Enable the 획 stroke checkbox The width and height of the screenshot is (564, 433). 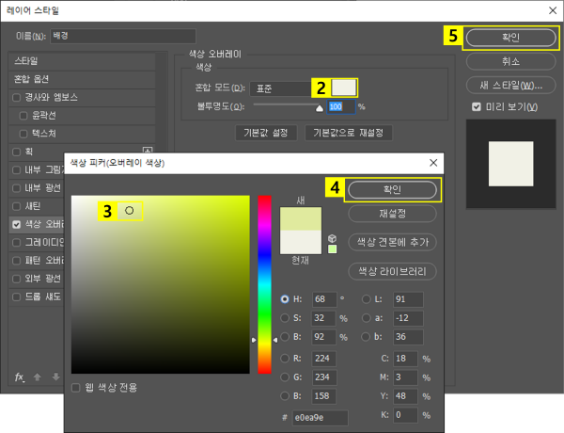[16, 152]
